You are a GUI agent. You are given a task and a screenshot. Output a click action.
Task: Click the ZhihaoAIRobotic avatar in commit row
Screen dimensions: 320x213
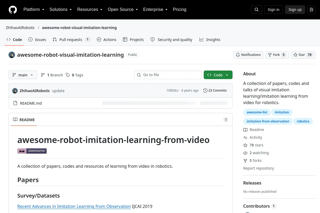[x=15, y=91]
